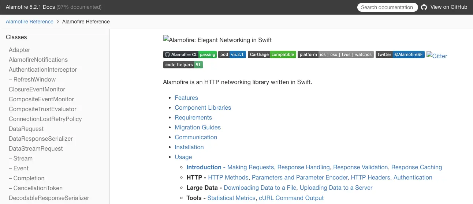Click 'Alamofire is an HTTP networking library' sentence
The width and height of the screenshot is (473, 204).
point(238,82)
